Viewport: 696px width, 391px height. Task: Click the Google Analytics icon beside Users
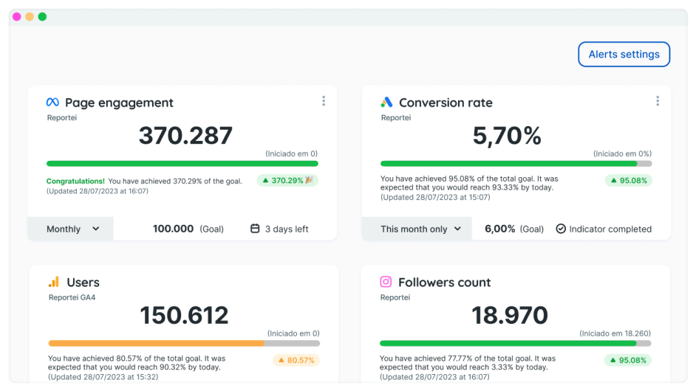point(54,282)
